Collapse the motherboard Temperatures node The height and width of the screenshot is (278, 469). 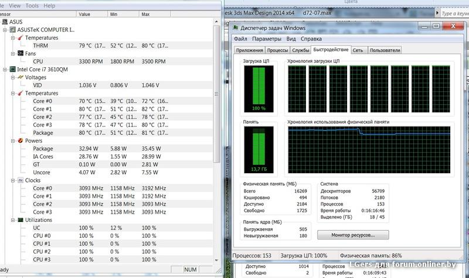click(x=13, y=38)
